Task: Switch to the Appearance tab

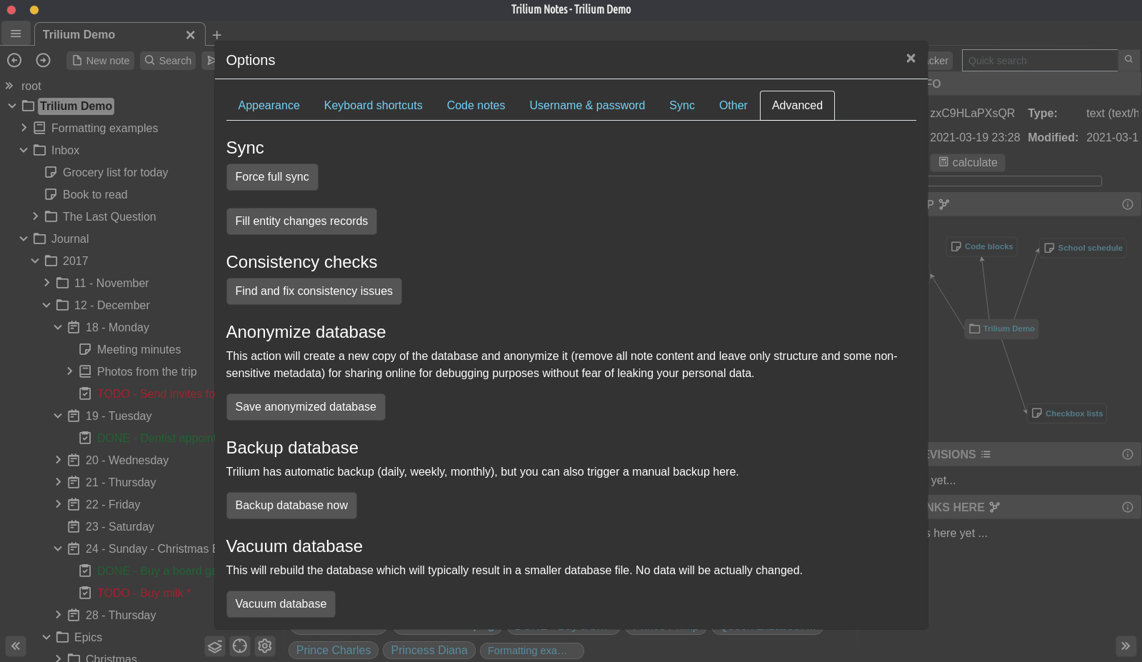Action: pyautogui.click(x=269, y=106)
